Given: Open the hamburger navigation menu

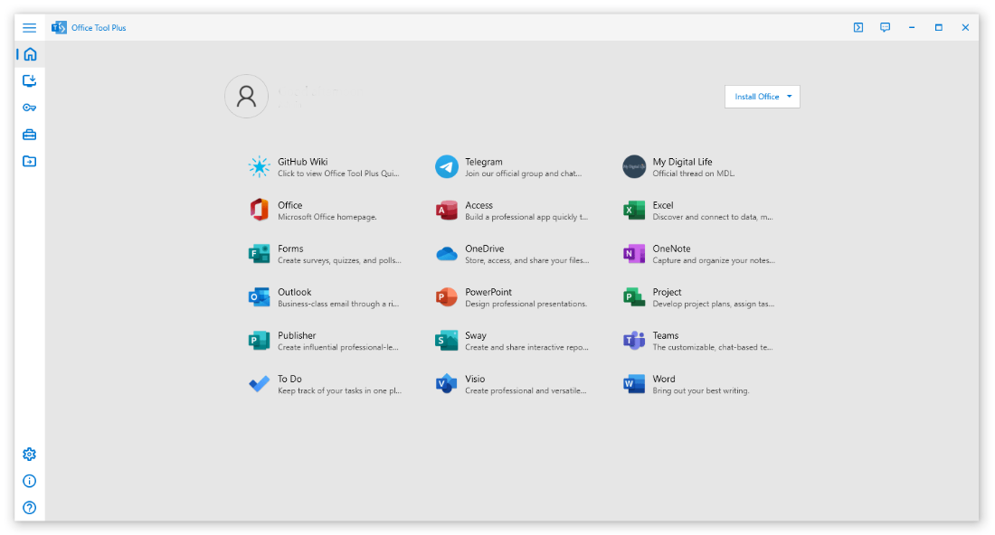Looking at the screenshot, I should [x=30, y=28].
